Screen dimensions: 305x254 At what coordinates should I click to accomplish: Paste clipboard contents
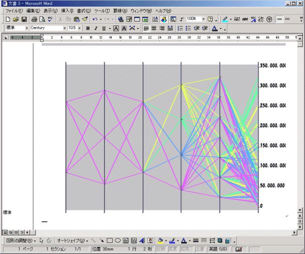[x=77, y=19]
